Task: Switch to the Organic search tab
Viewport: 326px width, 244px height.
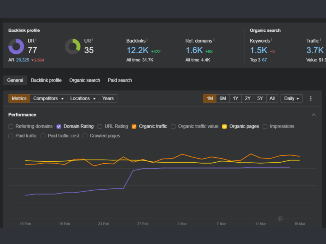Action: tap(85, 80)
